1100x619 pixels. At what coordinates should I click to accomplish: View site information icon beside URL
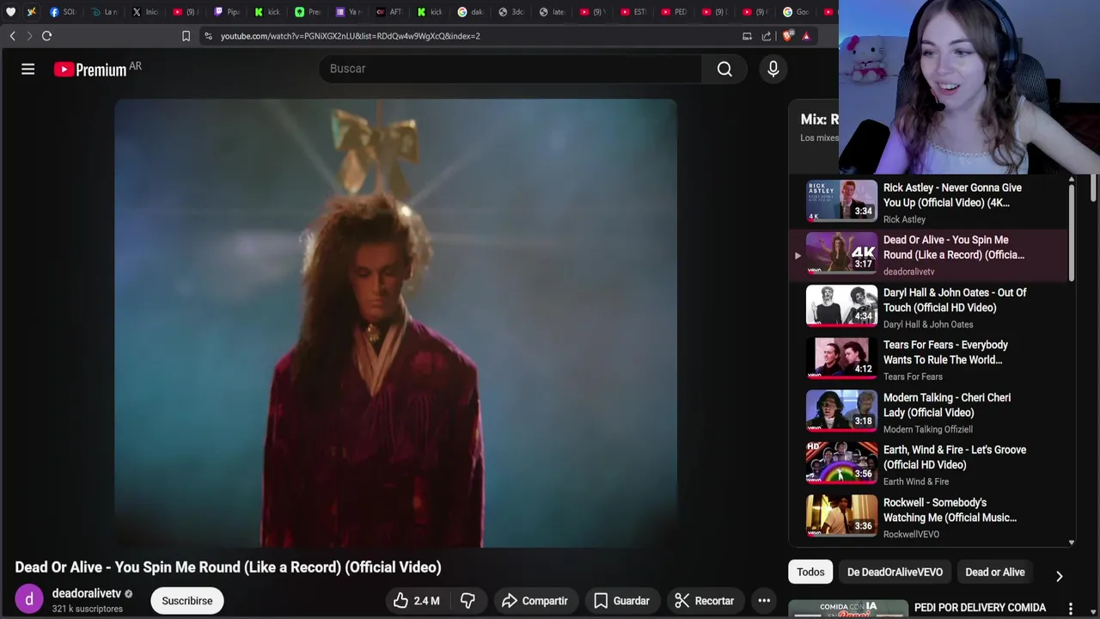(208, 36)
